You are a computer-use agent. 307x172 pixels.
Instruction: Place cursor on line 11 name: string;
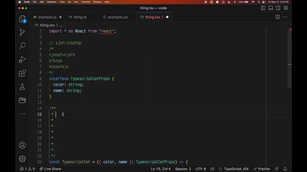[x=67, y=91]
